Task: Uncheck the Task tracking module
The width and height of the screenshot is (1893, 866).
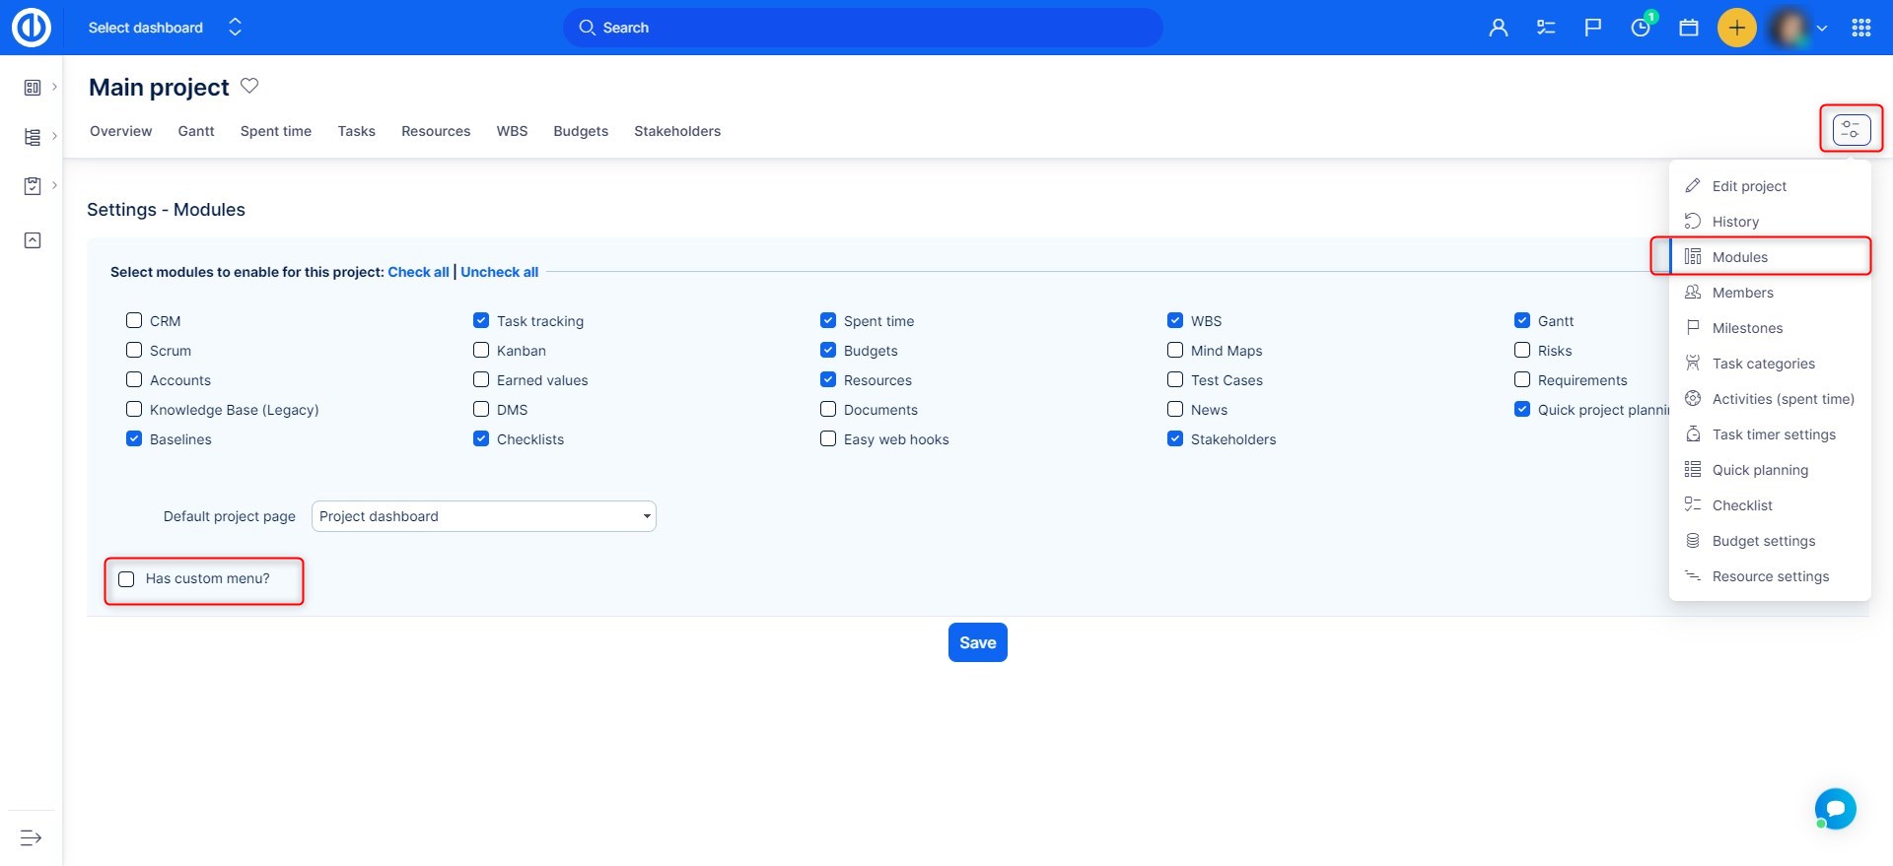Action: [481, 320]
